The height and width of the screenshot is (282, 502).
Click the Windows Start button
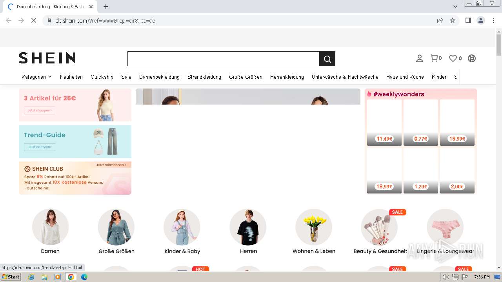[11, 277]
